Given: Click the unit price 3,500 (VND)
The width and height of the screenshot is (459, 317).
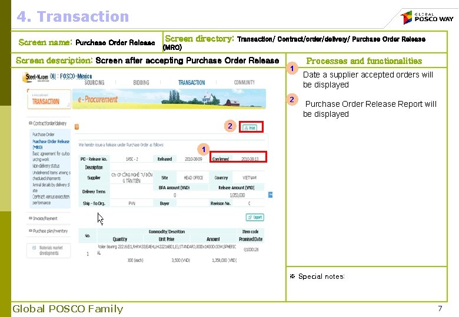Looking at the screenshot, I should [181, 260].
